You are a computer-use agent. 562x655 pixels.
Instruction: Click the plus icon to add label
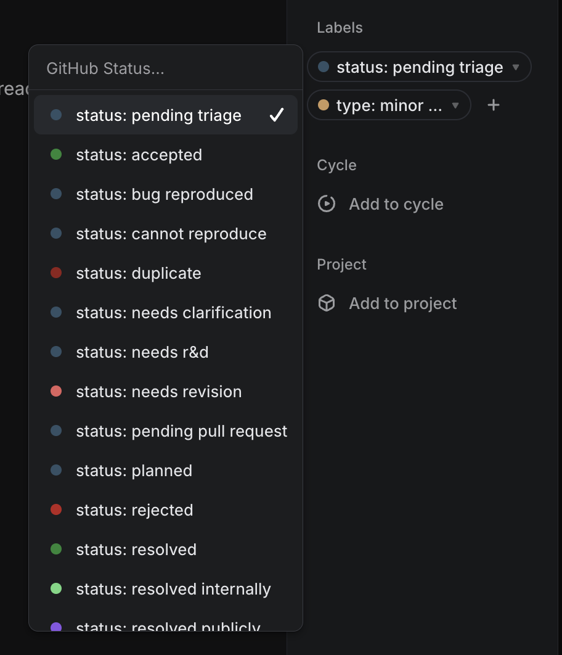coord(494,105)
